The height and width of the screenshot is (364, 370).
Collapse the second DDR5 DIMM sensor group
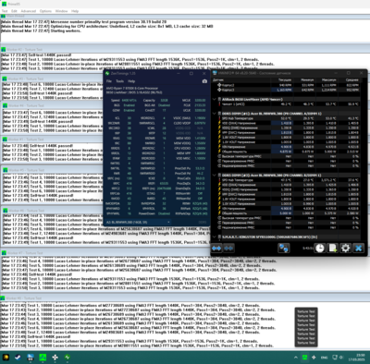tap(215, 176)
